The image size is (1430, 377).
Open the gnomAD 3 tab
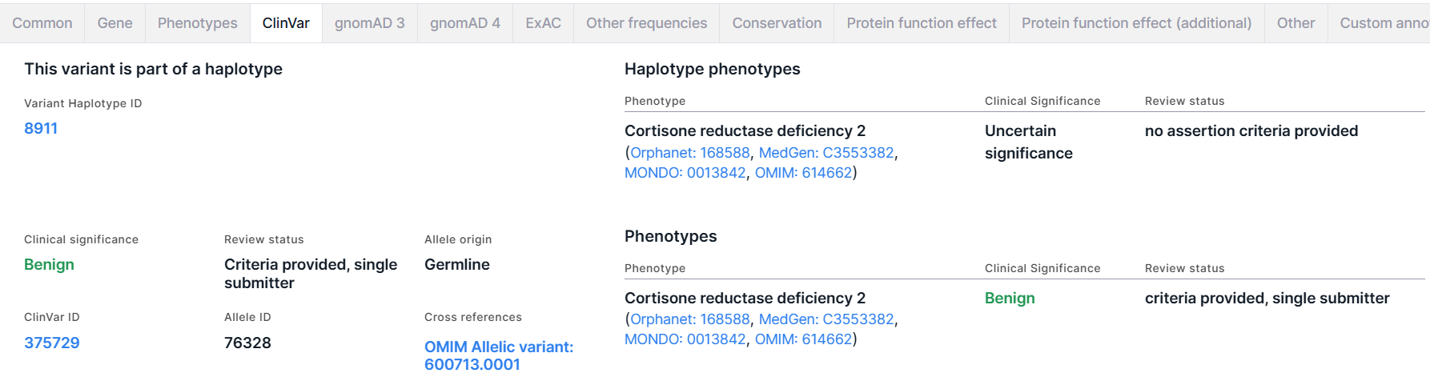pyautogui.click(x=370, y=23)
